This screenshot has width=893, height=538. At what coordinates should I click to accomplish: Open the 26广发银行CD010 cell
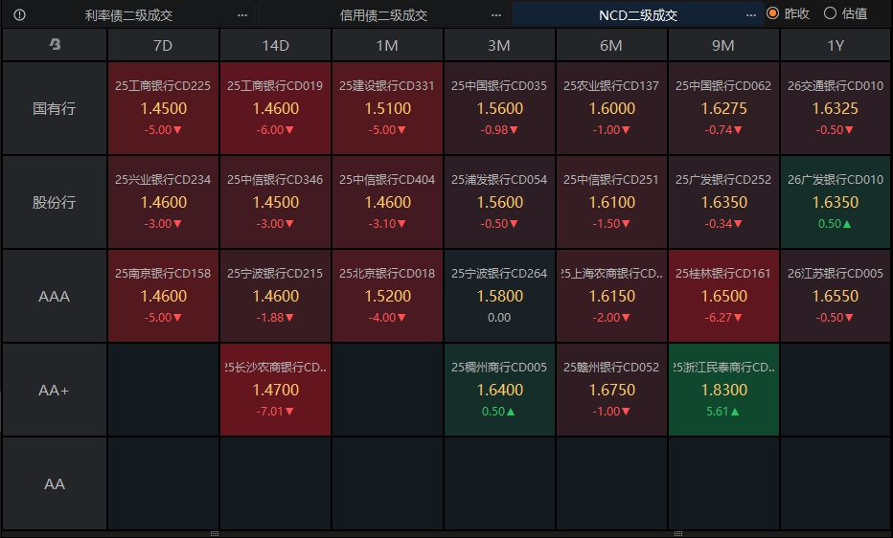click(836, 202)
